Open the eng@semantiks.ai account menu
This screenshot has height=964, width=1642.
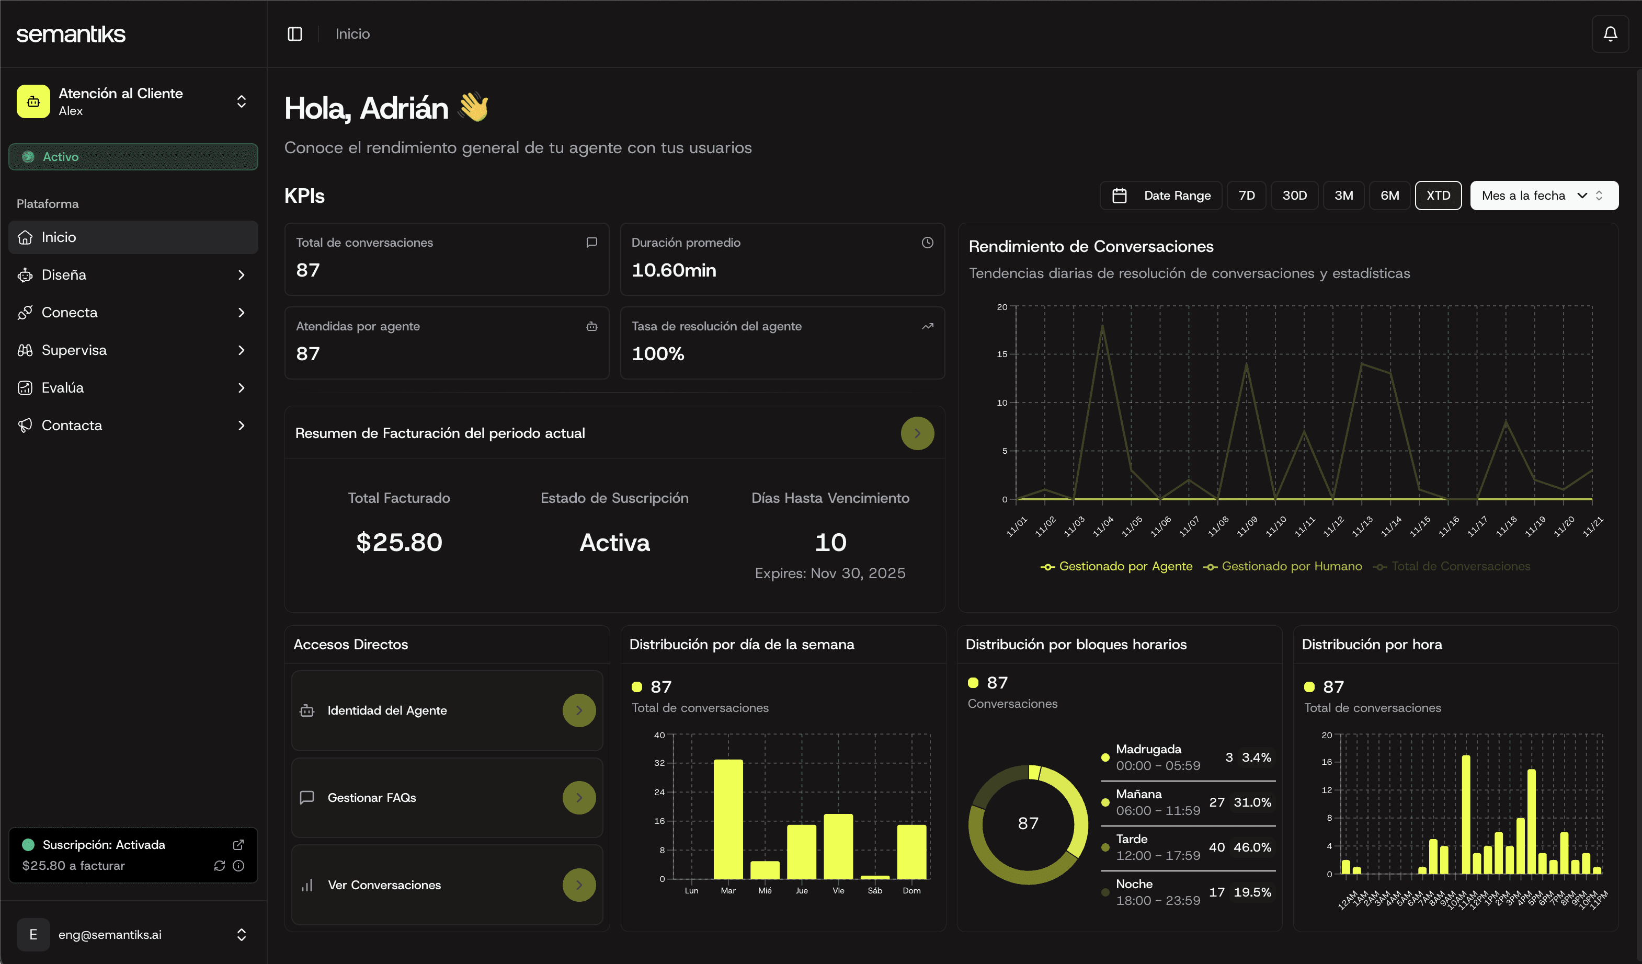pyautogui.click(x=133, y=935)
